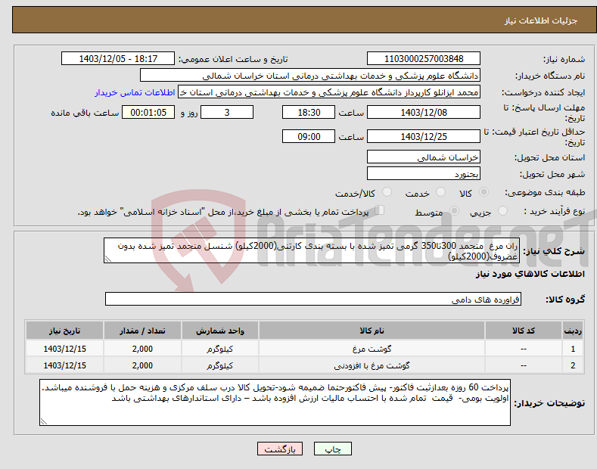Click the توضیحات خریدار text area
This screenshot has width=597, height=469.
pos(275,402)
